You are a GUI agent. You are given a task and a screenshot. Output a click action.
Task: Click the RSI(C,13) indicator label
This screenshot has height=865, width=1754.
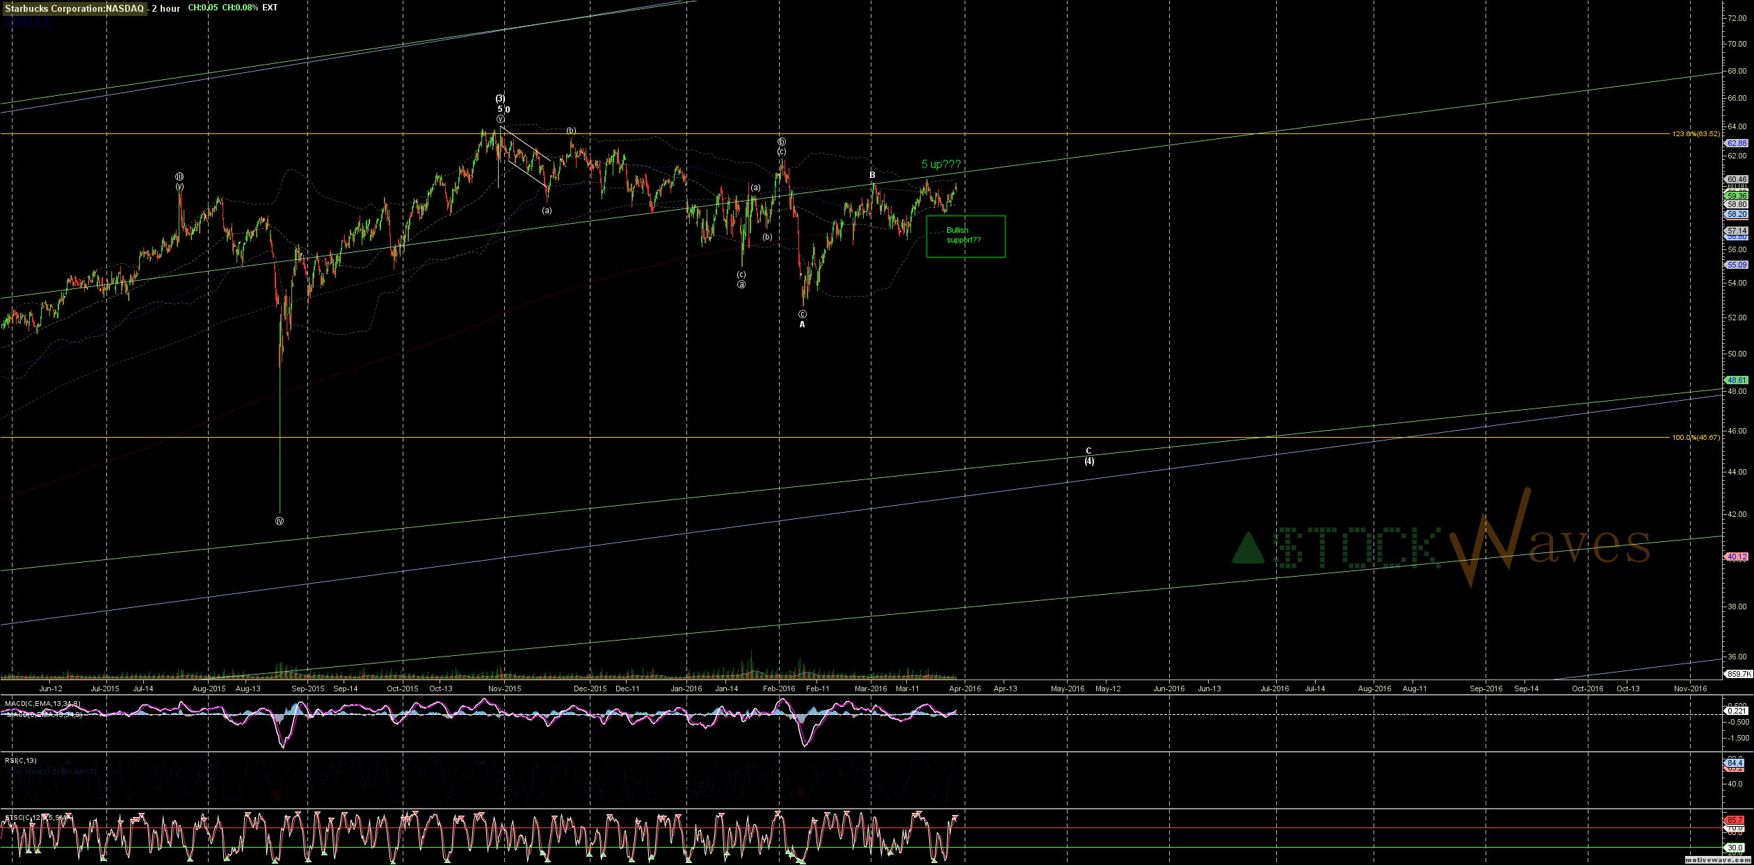(21, 761)
